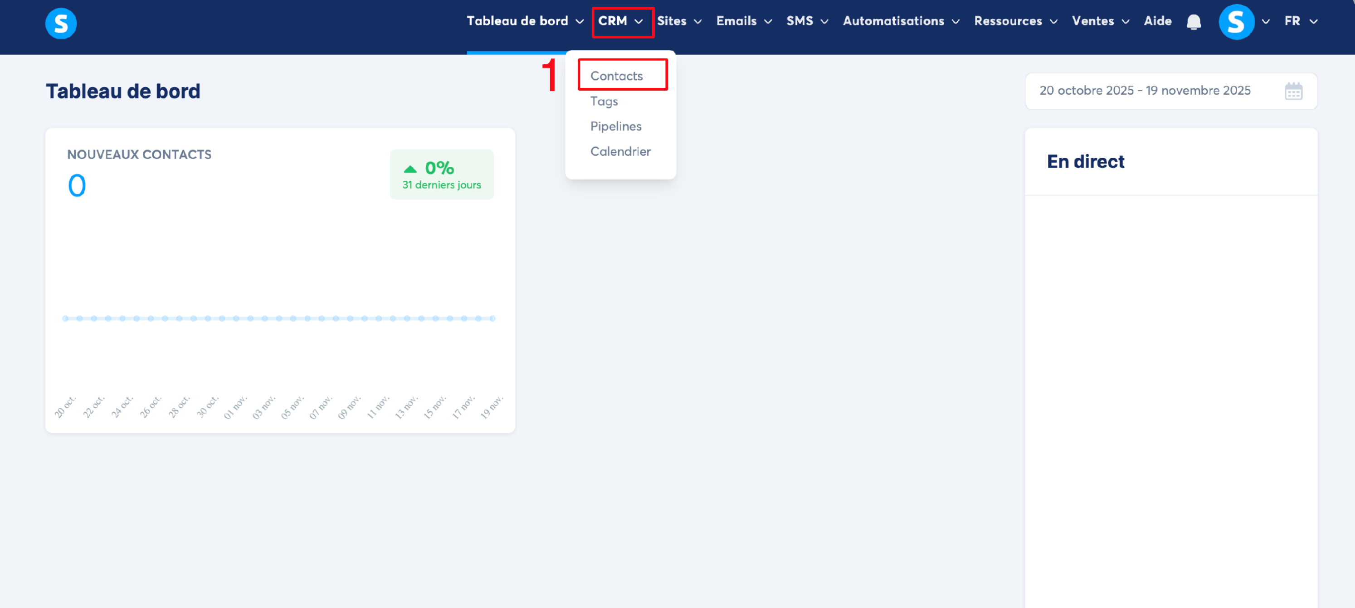
Task: Open Calendrier from the CRM menu
Action: pos(620,151)
